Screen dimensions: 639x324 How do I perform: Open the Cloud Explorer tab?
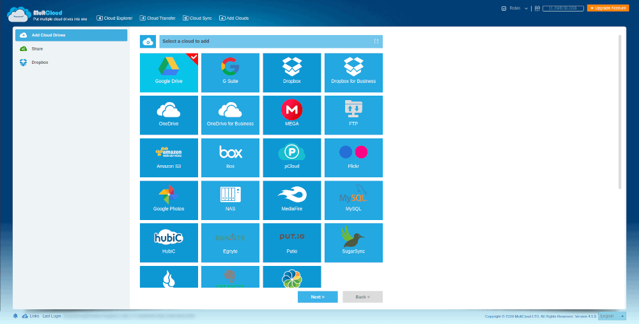[x=114, y=18]
